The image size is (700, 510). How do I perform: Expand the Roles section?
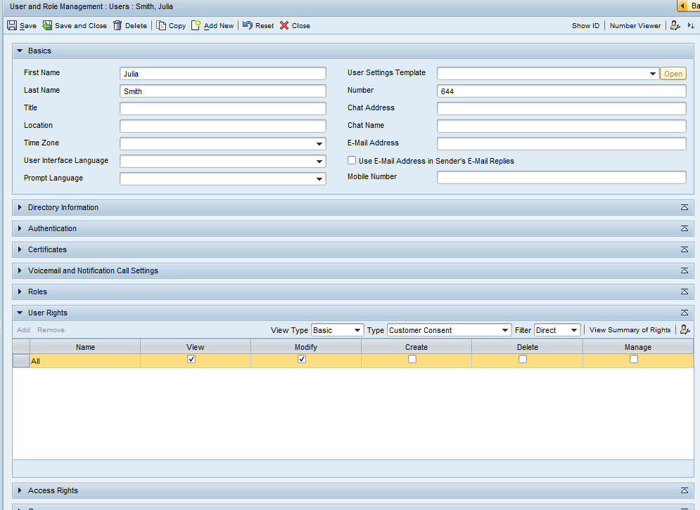click(20, 292)
